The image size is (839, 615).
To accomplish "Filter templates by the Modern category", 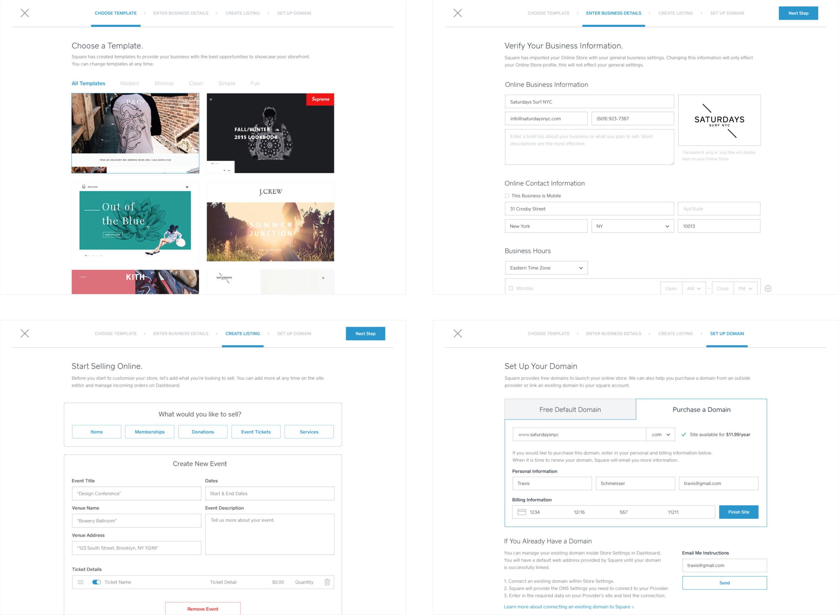I will pyautogui.click(x=130, y=83).
